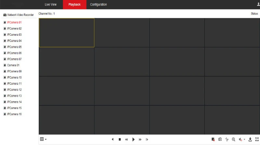260x145 pixels.
Task: Select IPCamera 16
Action: click(14, 114)
